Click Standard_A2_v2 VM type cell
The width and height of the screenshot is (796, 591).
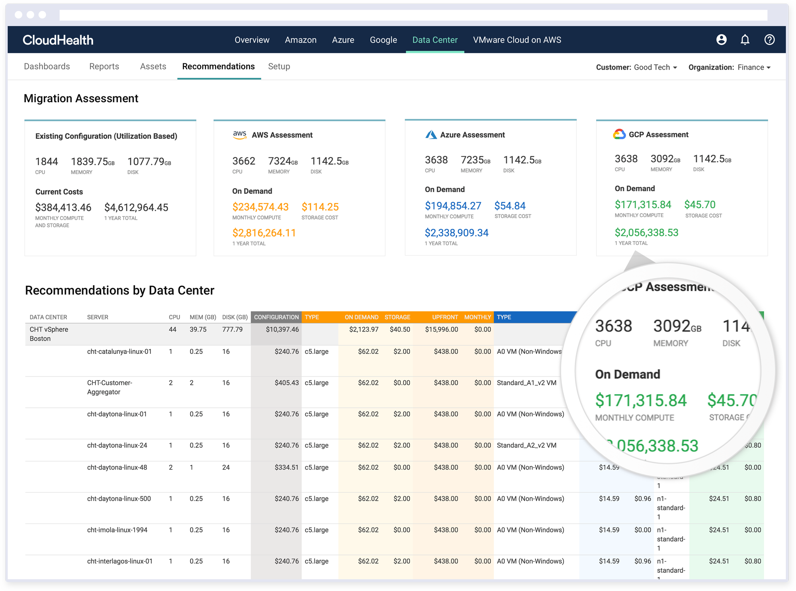(527, 445)
